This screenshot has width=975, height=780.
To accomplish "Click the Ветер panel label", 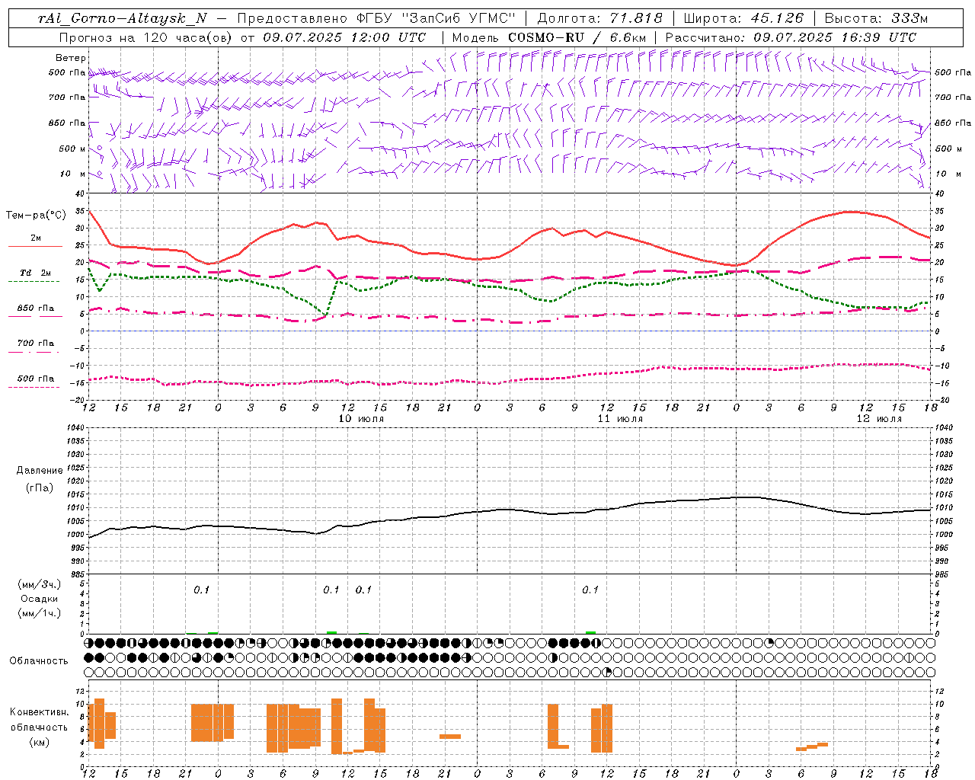I will click(71, 58).
